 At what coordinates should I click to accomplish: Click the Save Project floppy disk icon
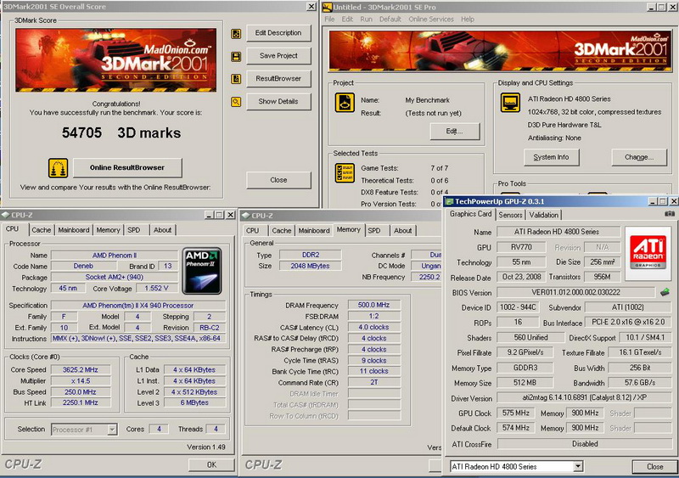[x=236, y=57]
